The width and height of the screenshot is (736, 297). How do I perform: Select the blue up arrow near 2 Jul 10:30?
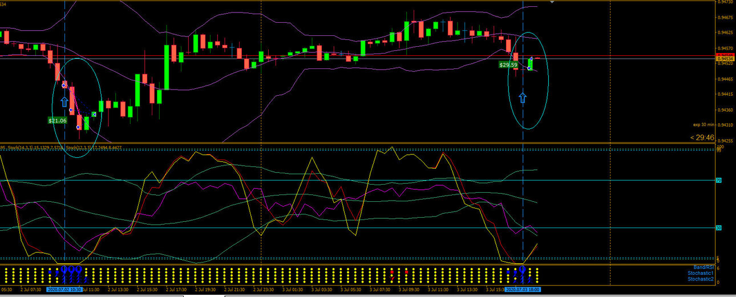tap(64, 102)
